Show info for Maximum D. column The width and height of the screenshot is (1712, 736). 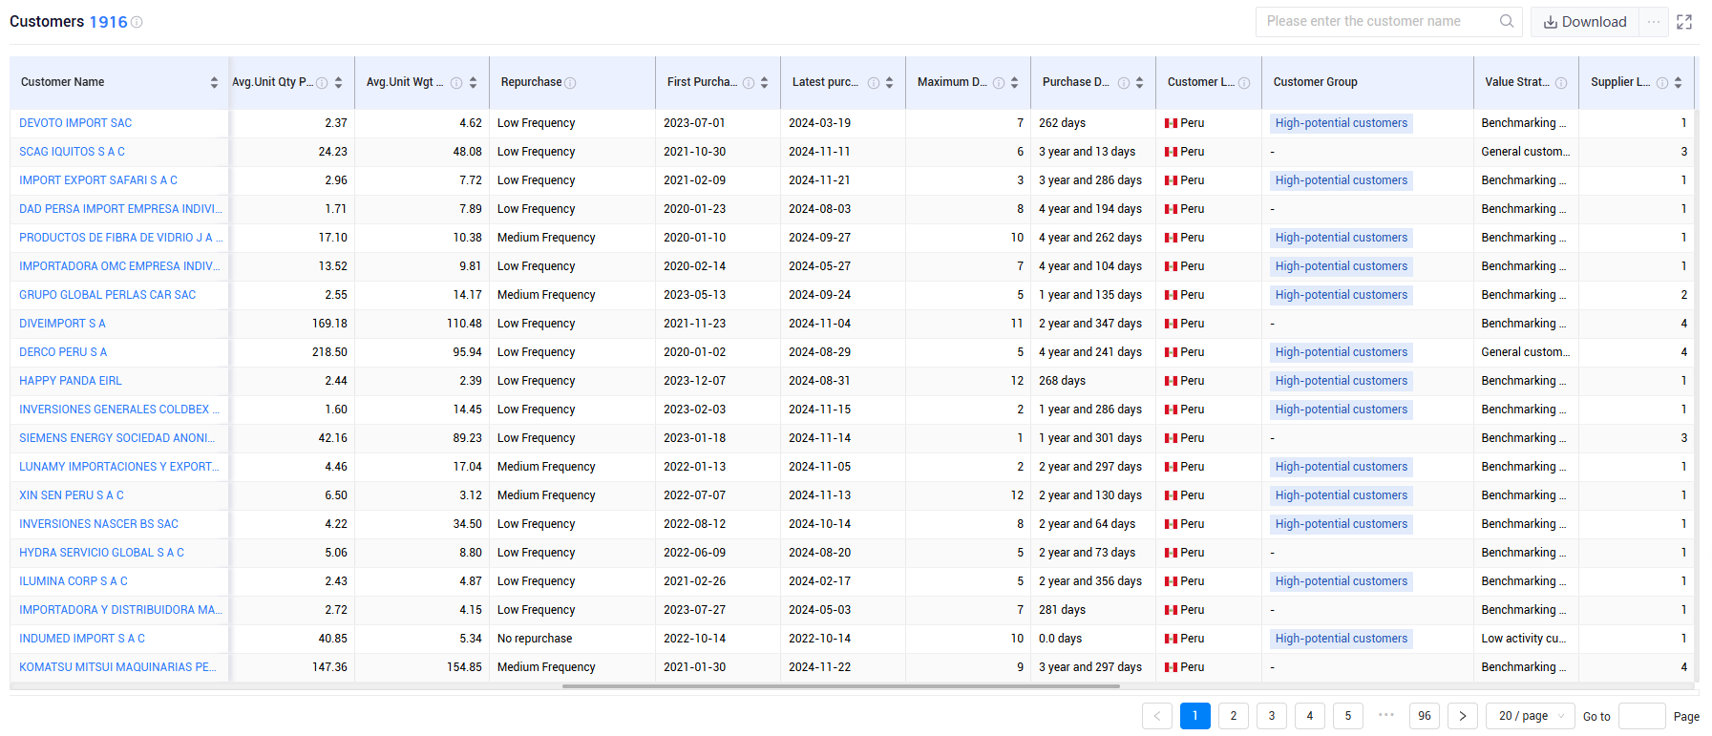999,83
